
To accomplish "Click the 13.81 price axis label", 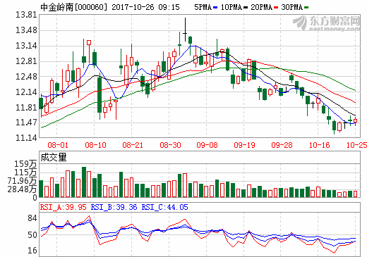I will [x=26, y=15].
